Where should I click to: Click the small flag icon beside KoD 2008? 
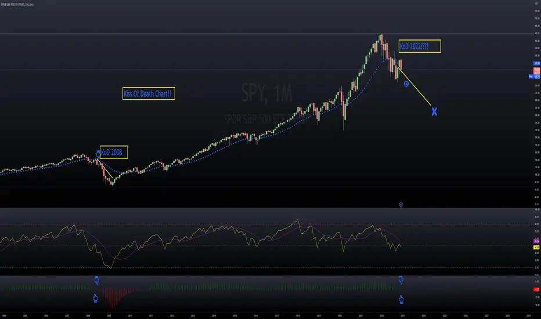coord(98,154)
